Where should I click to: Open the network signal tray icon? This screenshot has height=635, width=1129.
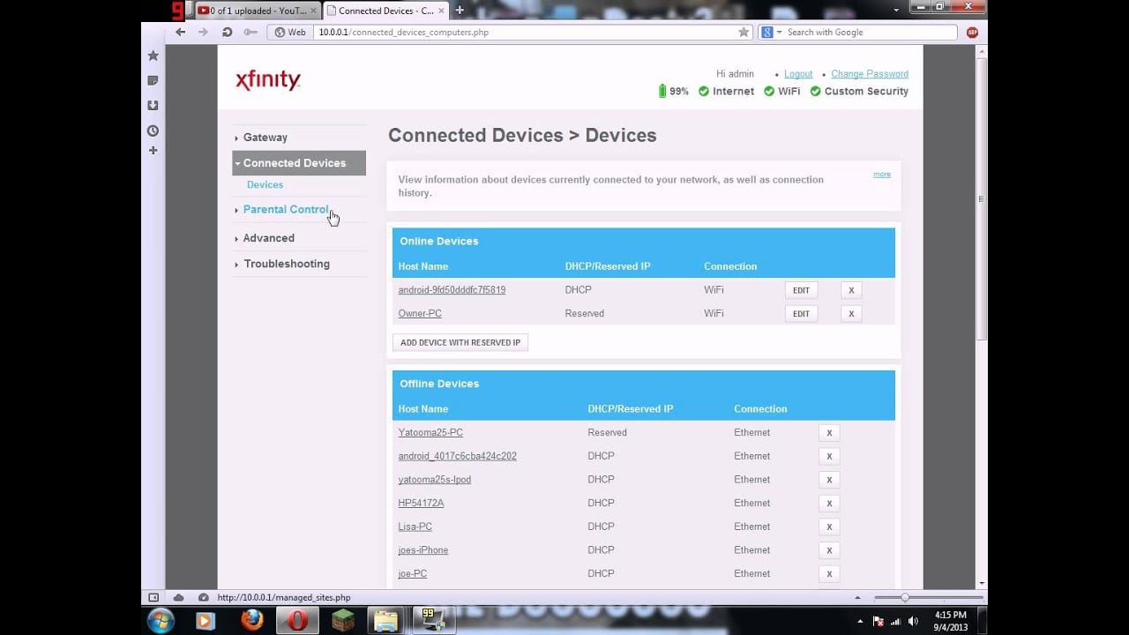894,621
